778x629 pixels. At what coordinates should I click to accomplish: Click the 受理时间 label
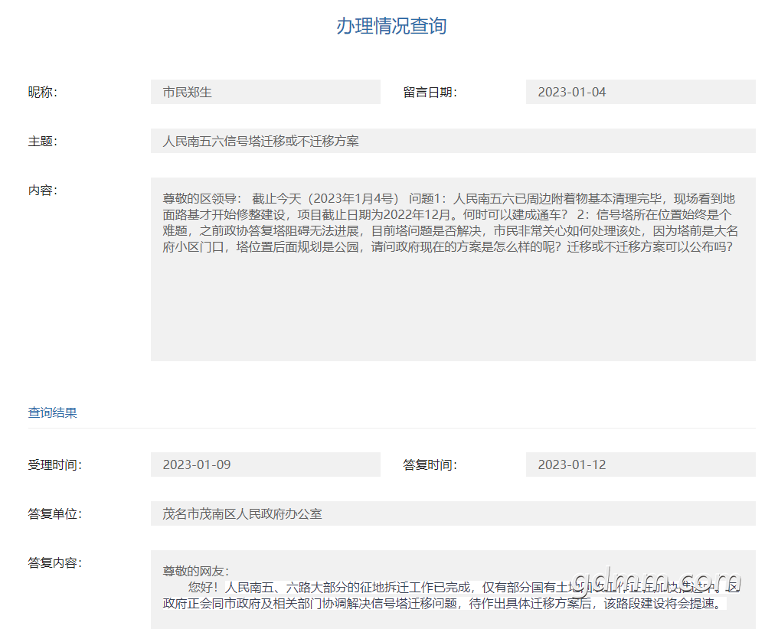click(x=55, y=465)
